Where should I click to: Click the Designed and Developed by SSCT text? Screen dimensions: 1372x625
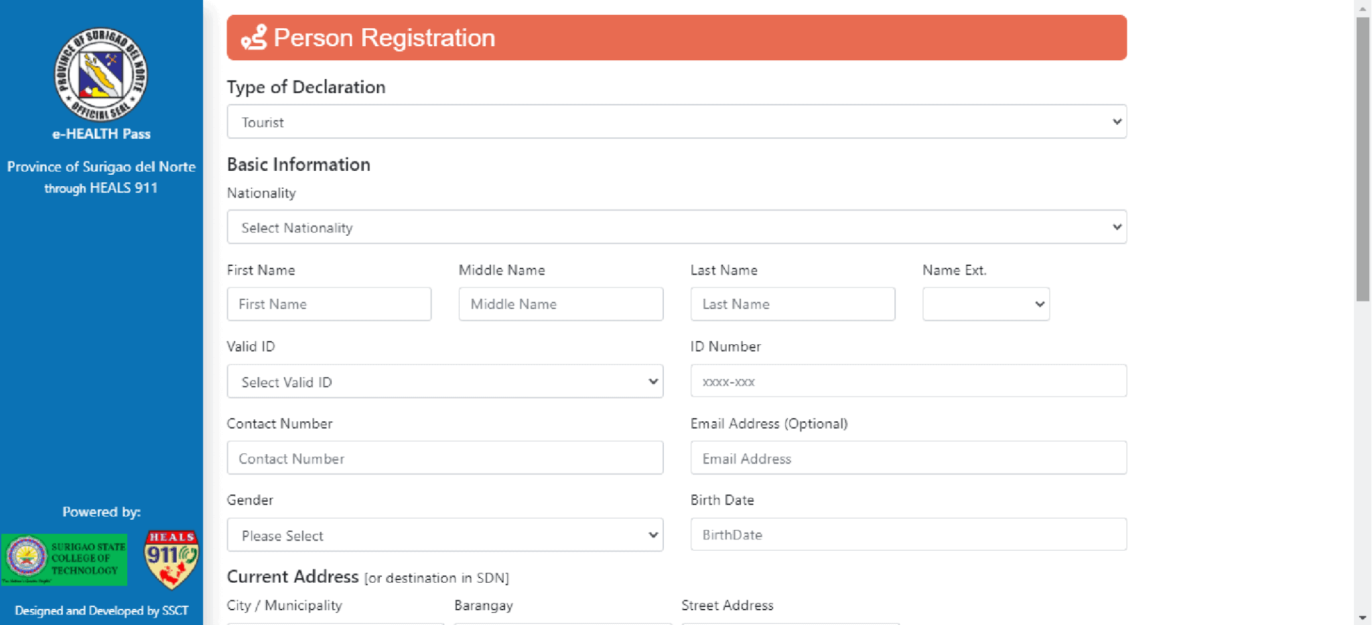(101, 611)
